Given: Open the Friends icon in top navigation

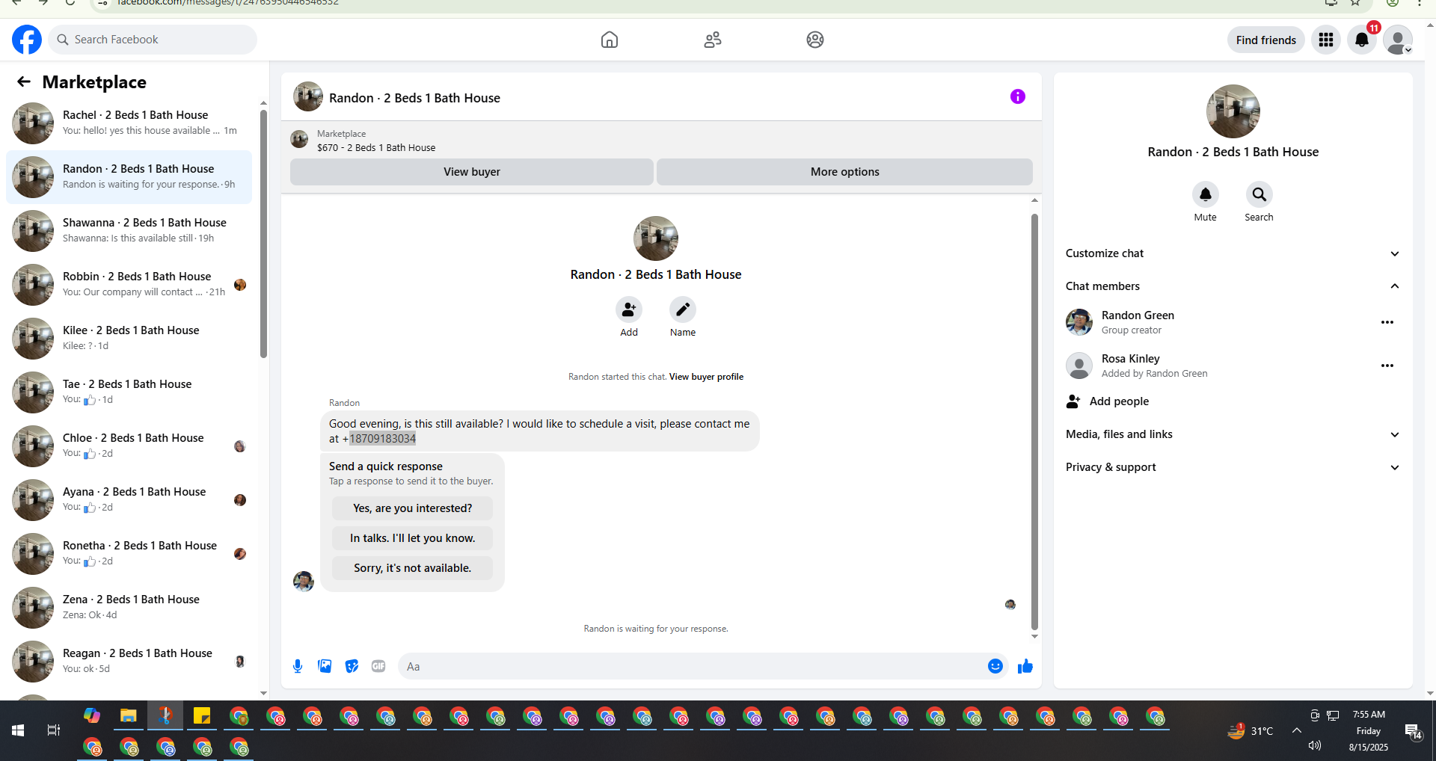Looking at the screenshot, I should [713, 40].
